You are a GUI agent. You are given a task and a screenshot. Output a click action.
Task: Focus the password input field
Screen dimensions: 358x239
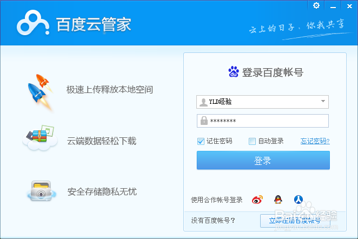pyautogui.click(x=263, y=121)
